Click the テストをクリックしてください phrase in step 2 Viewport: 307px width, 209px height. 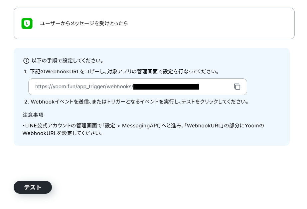[x=215, y=102]
